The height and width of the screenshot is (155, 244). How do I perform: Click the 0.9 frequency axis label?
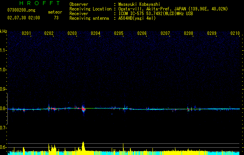3,89
